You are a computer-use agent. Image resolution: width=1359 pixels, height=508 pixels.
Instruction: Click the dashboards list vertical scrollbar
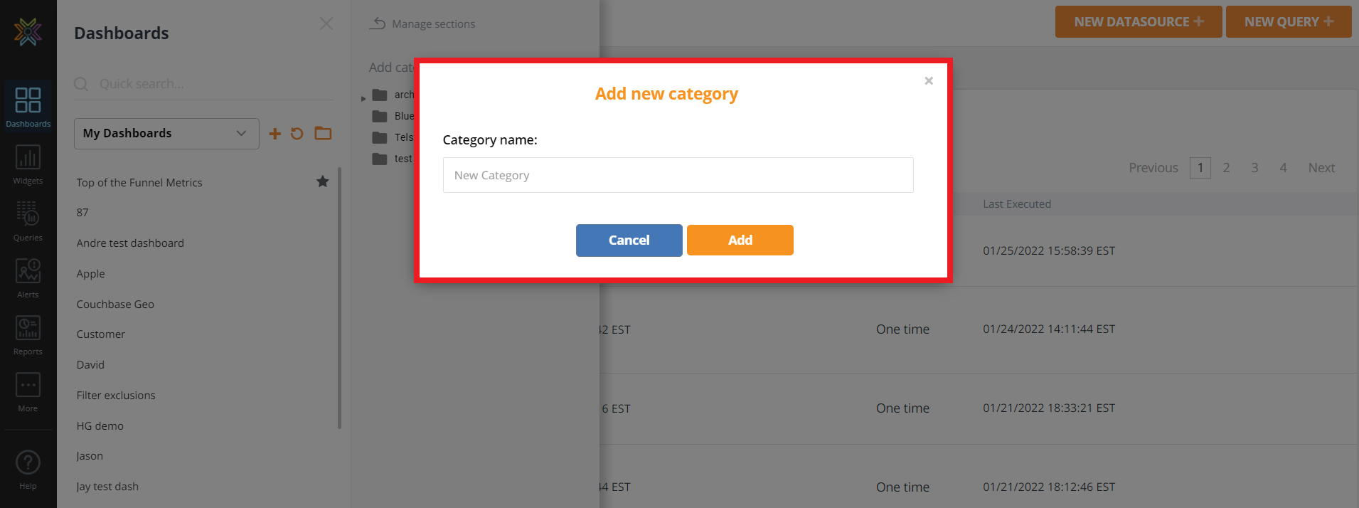tap(339, 299)
